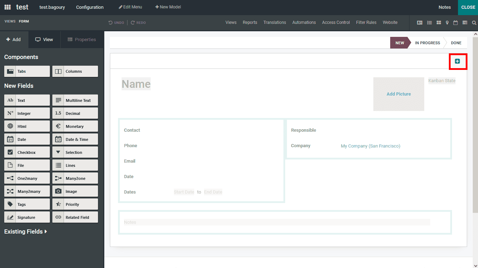
Task: Click the Priority field component
Action: click(75, 204)
